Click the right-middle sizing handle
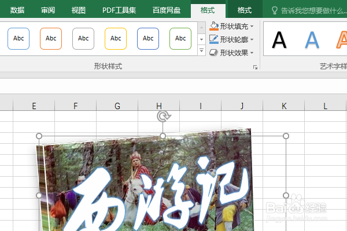Image resolution: width=347 pixels, height=231 pixels. tap(286, 195)
